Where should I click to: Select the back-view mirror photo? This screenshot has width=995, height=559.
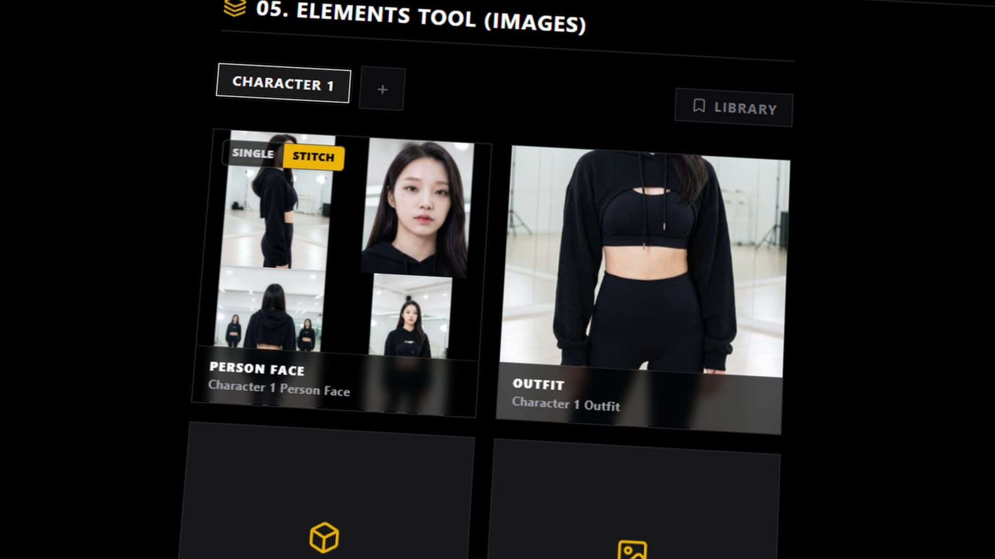[269, 311]
